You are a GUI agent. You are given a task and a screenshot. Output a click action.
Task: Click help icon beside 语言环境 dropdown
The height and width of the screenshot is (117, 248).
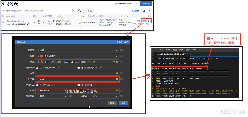[x=71, y=96]
